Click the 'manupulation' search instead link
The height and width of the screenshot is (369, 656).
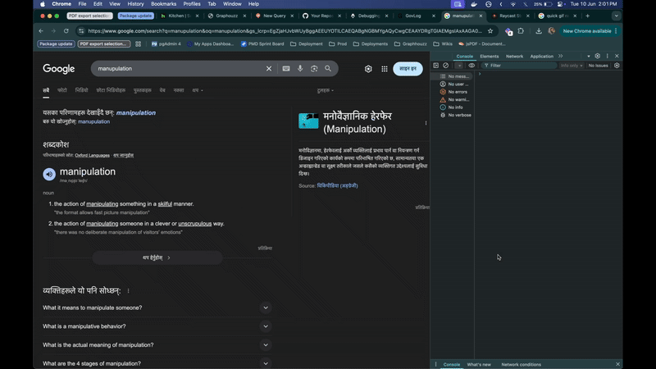(x=93, y=121)
